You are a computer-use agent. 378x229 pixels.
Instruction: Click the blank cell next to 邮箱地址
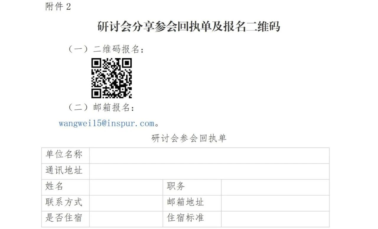(275, 203)
